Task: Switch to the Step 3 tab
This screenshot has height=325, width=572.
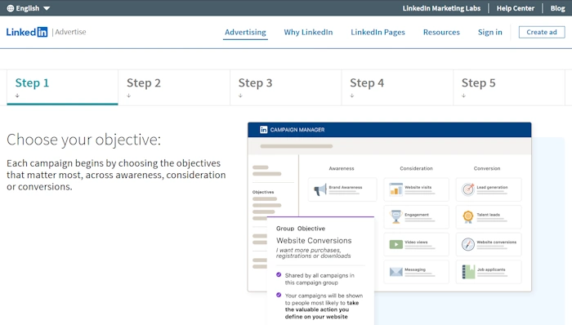Action: tap(286, 87)
